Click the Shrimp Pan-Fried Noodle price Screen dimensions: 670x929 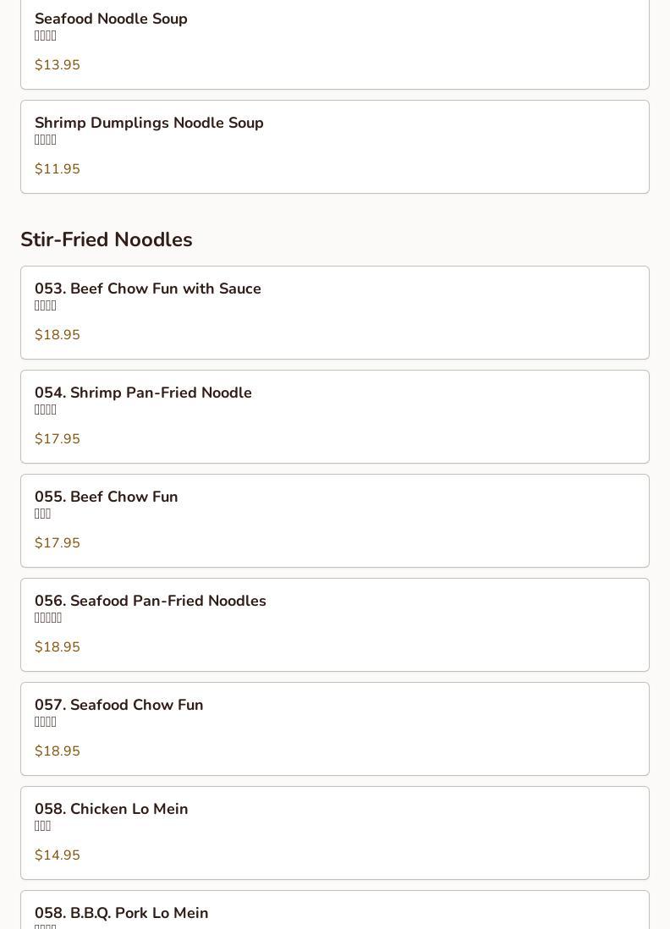click(x=58, y=439)
